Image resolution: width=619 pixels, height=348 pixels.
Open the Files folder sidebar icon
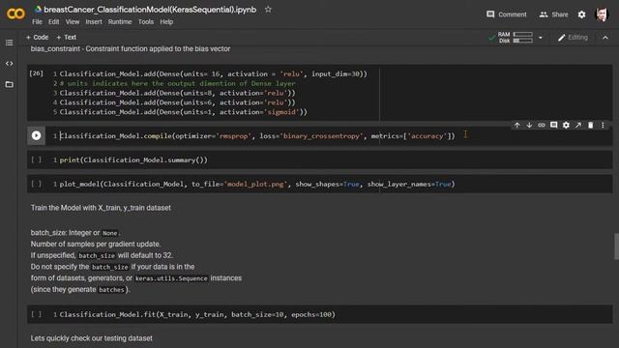pos(9,84)
